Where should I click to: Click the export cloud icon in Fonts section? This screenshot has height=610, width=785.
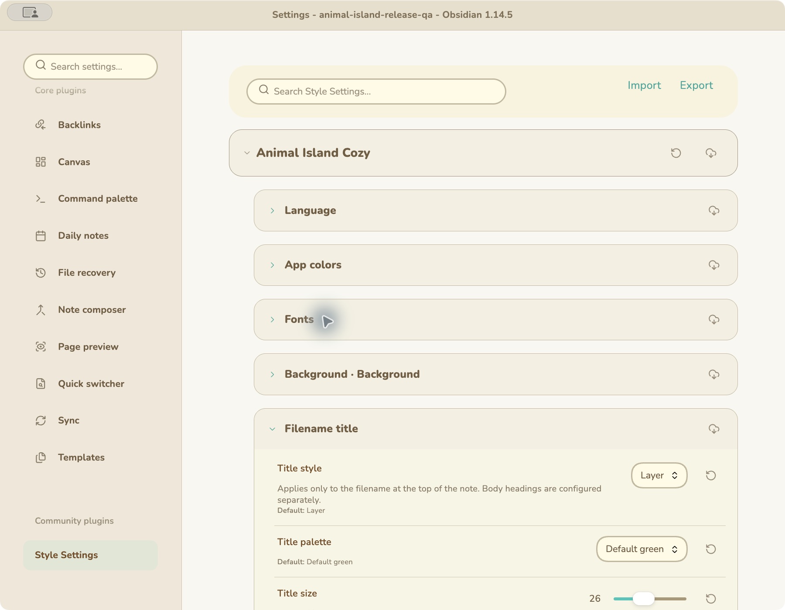click(x=714, y=319)
